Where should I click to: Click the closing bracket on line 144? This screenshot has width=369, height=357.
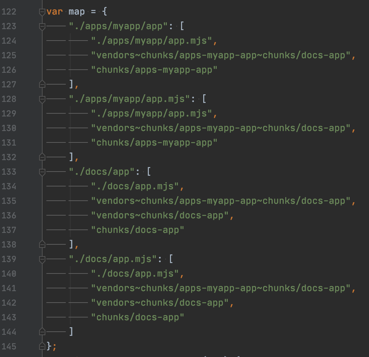[x=71, y=332]
